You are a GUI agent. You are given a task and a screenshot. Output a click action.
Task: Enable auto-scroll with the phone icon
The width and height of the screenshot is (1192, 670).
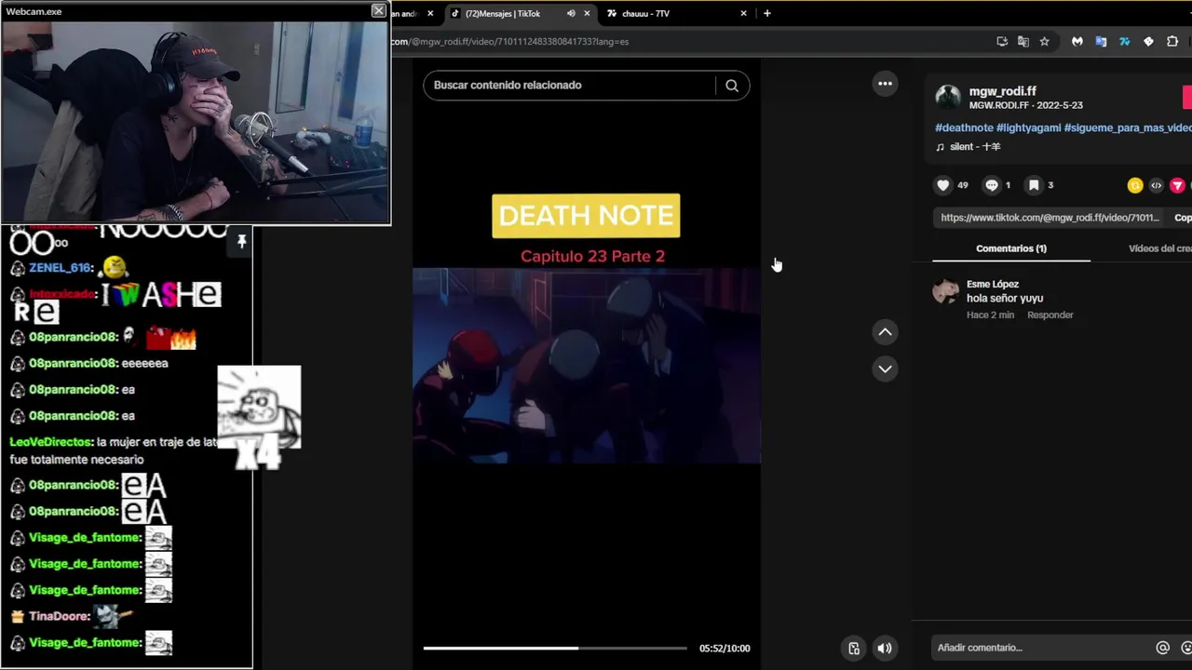(x=854, y=649)
